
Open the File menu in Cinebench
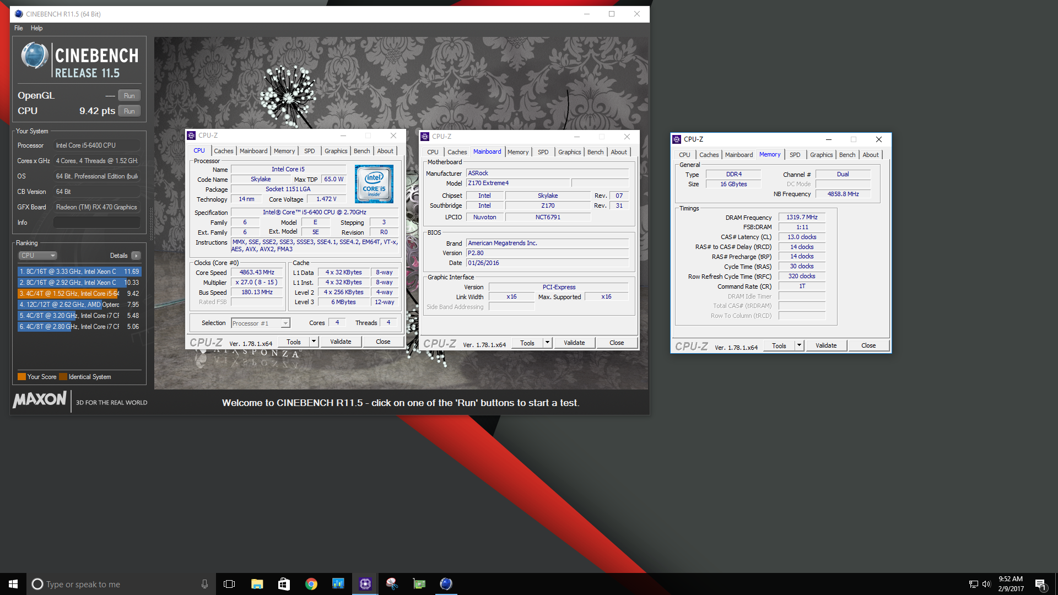[x=19, y=28]
